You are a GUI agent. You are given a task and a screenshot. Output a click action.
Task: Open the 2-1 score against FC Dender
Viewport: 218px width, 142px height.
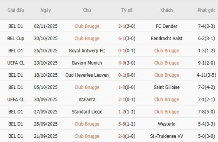127,26
